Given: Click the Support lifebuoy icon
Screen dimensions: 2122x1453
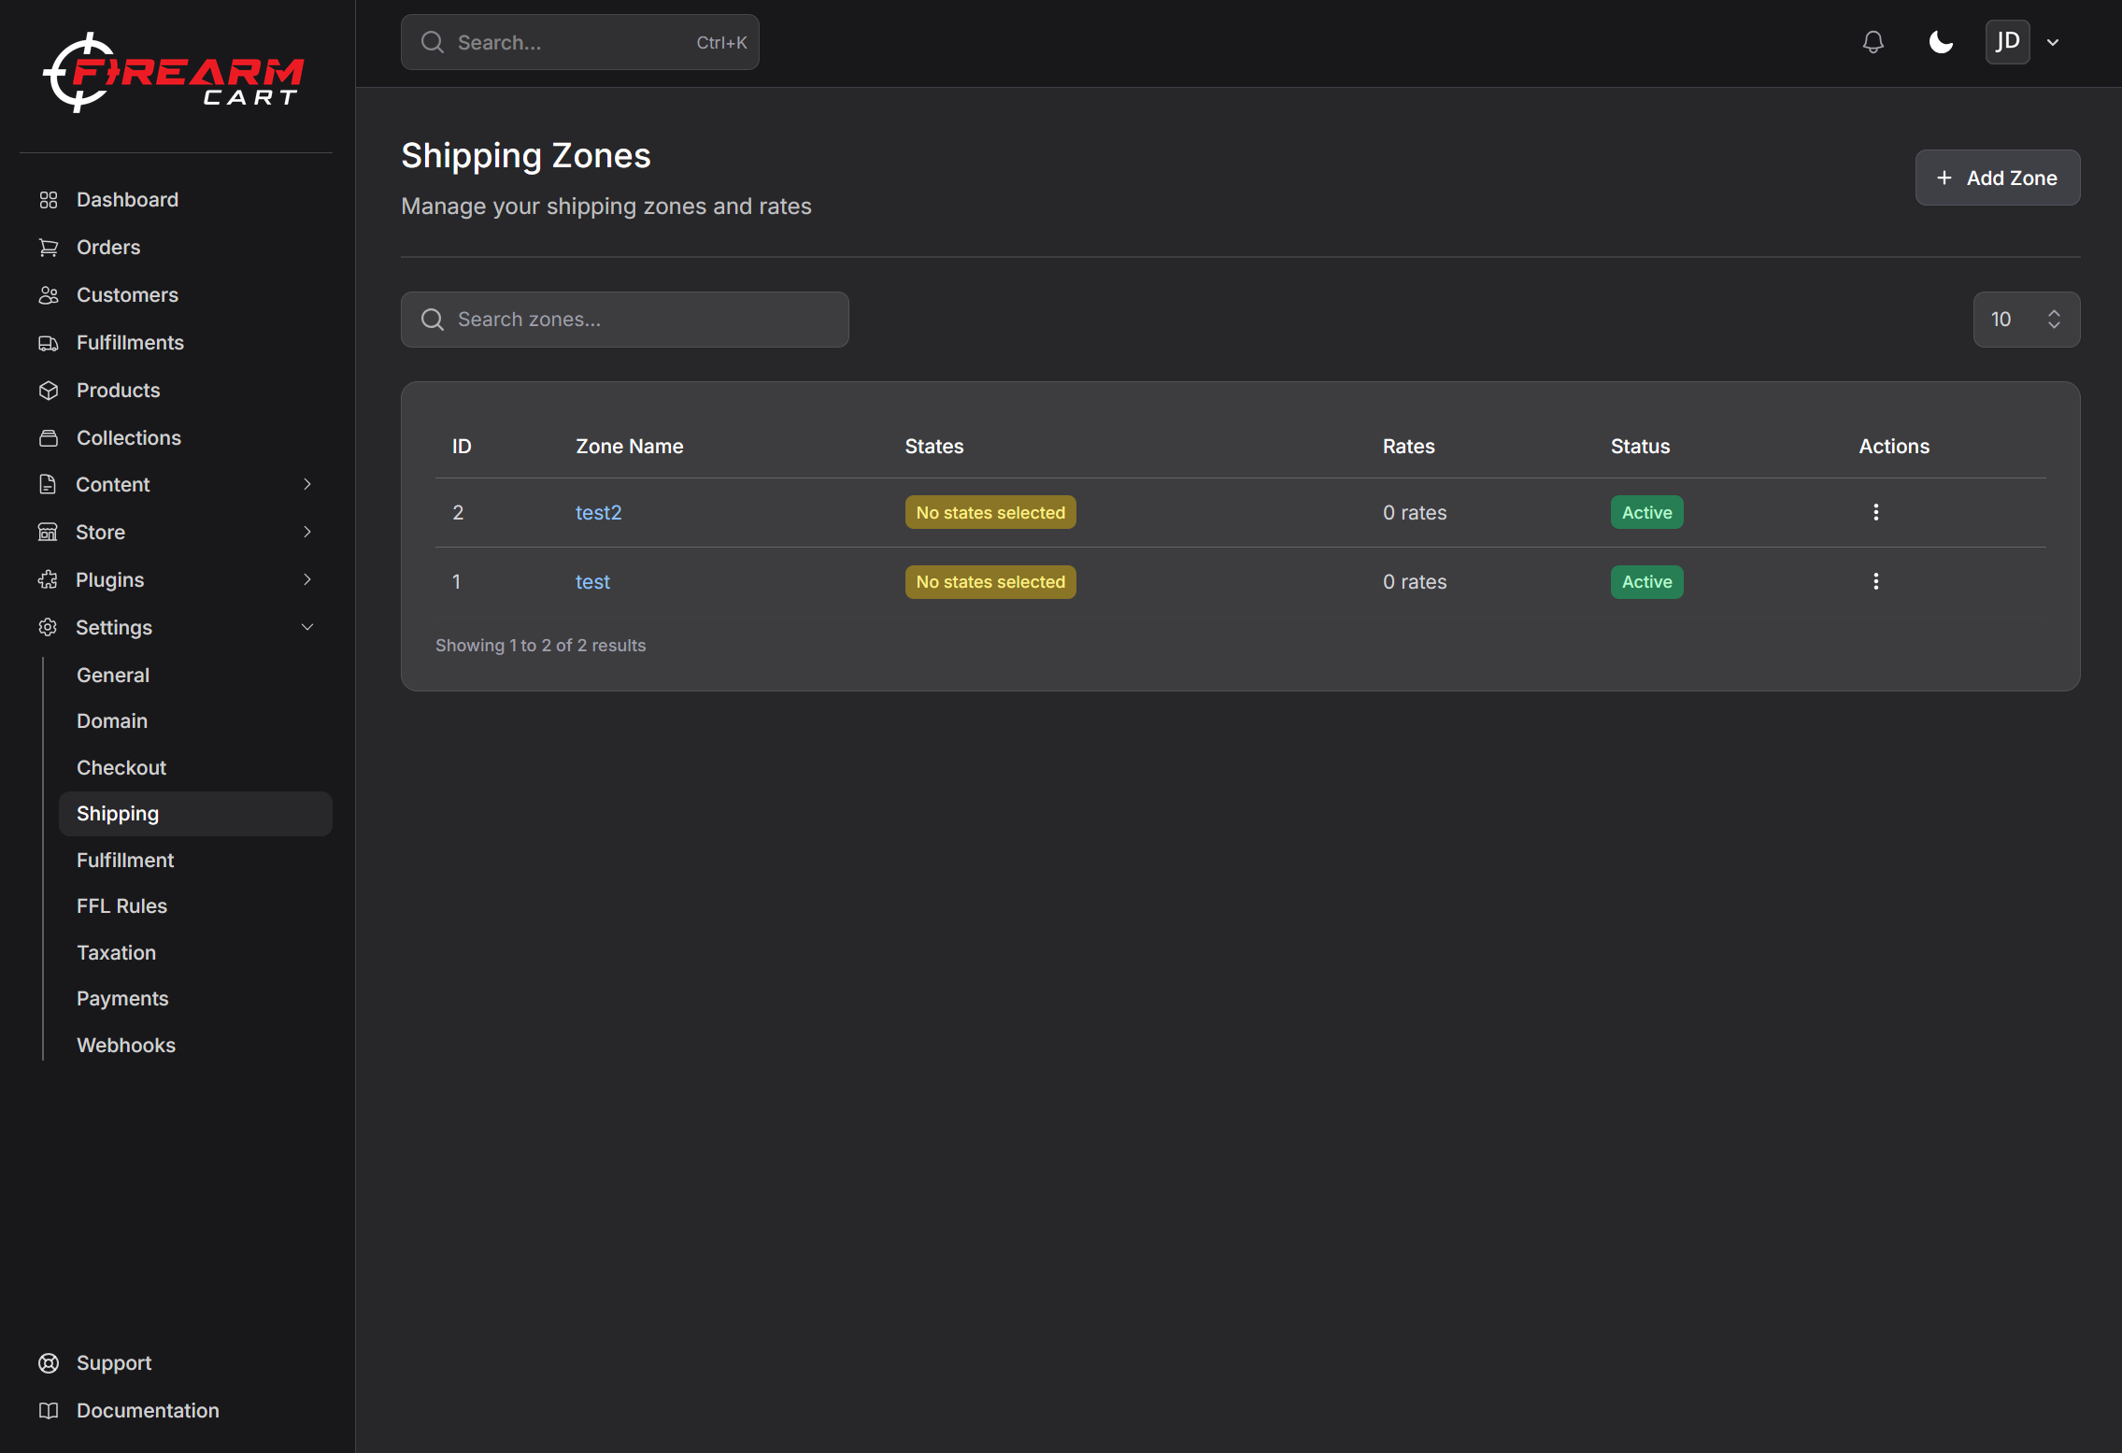Looking at the screenshot, I should [49, 1363].
